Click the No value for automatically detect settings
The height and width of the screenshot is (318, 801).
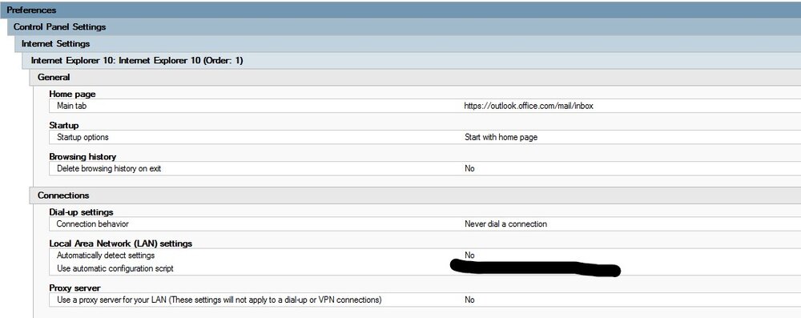469,255
